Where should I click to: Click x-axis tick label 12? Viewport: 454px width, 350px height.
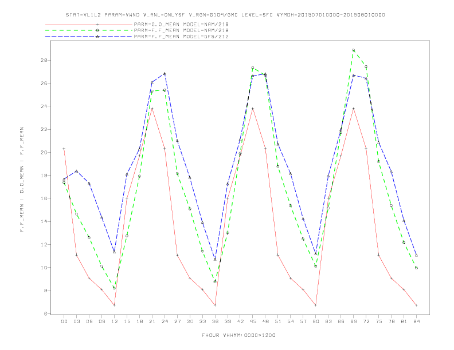tap(115, 321)
